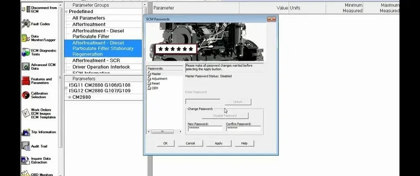This screenshot has width=420, height=176.
Task: Open Data Monitor/Logger icon
Action: click(x=26, y=38)
